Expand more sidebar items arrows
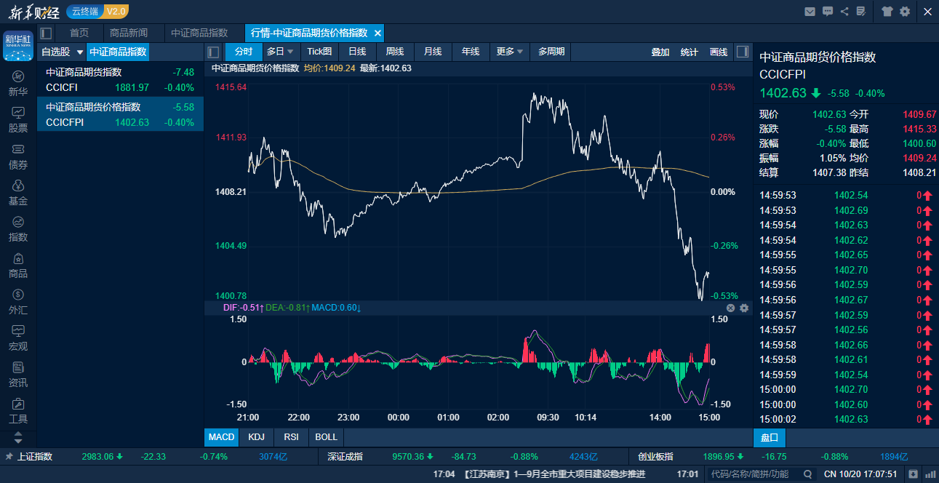939x483 pixels. pos(18,438)
